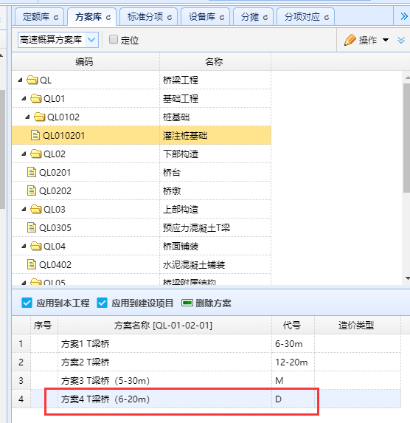Open the 高速概算方案库 dropdown
This screenshot has height=423, width=410.
pyautogui.click(x=91, y=40)
